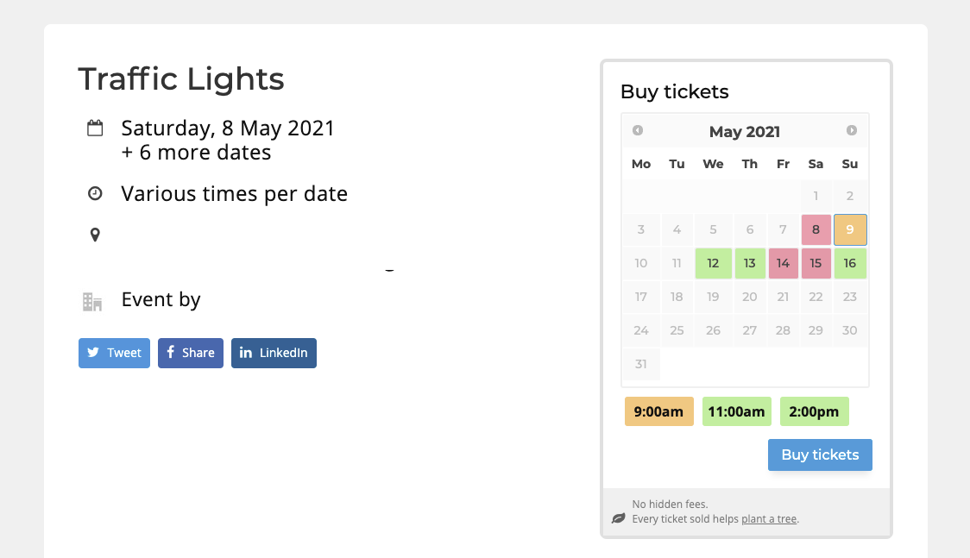Click the clock icon beside times
Image resolution: width=970 pixels, height=558 pixels.
coord(95,193)
